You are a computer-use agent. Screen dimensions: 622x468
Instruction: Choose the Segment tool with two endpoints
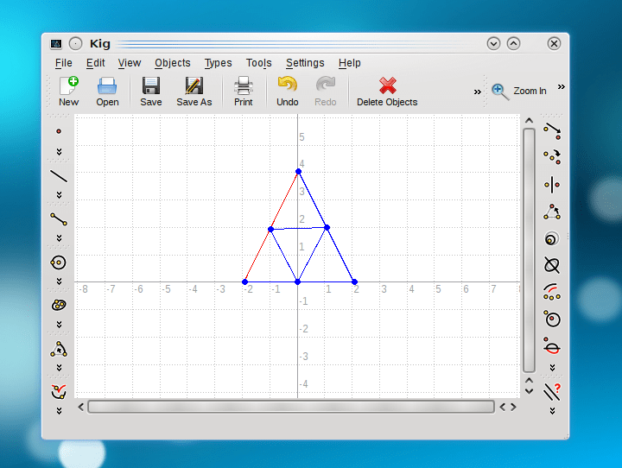point(59,219)
